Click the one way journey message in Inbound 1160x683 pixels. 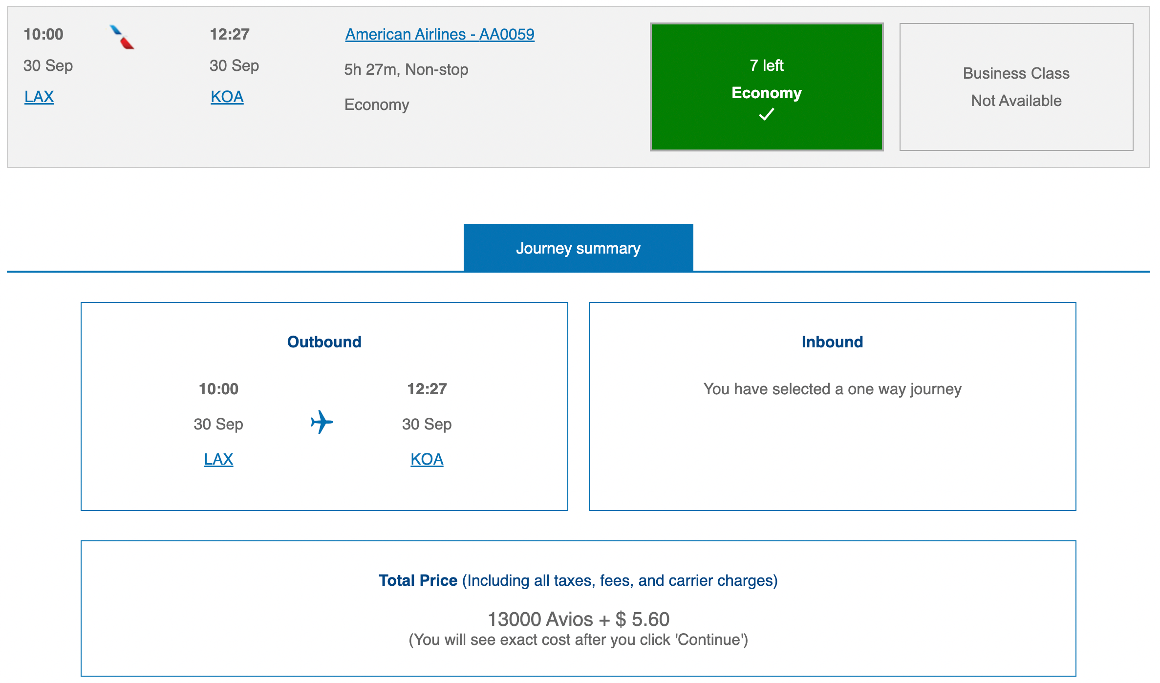832,389
